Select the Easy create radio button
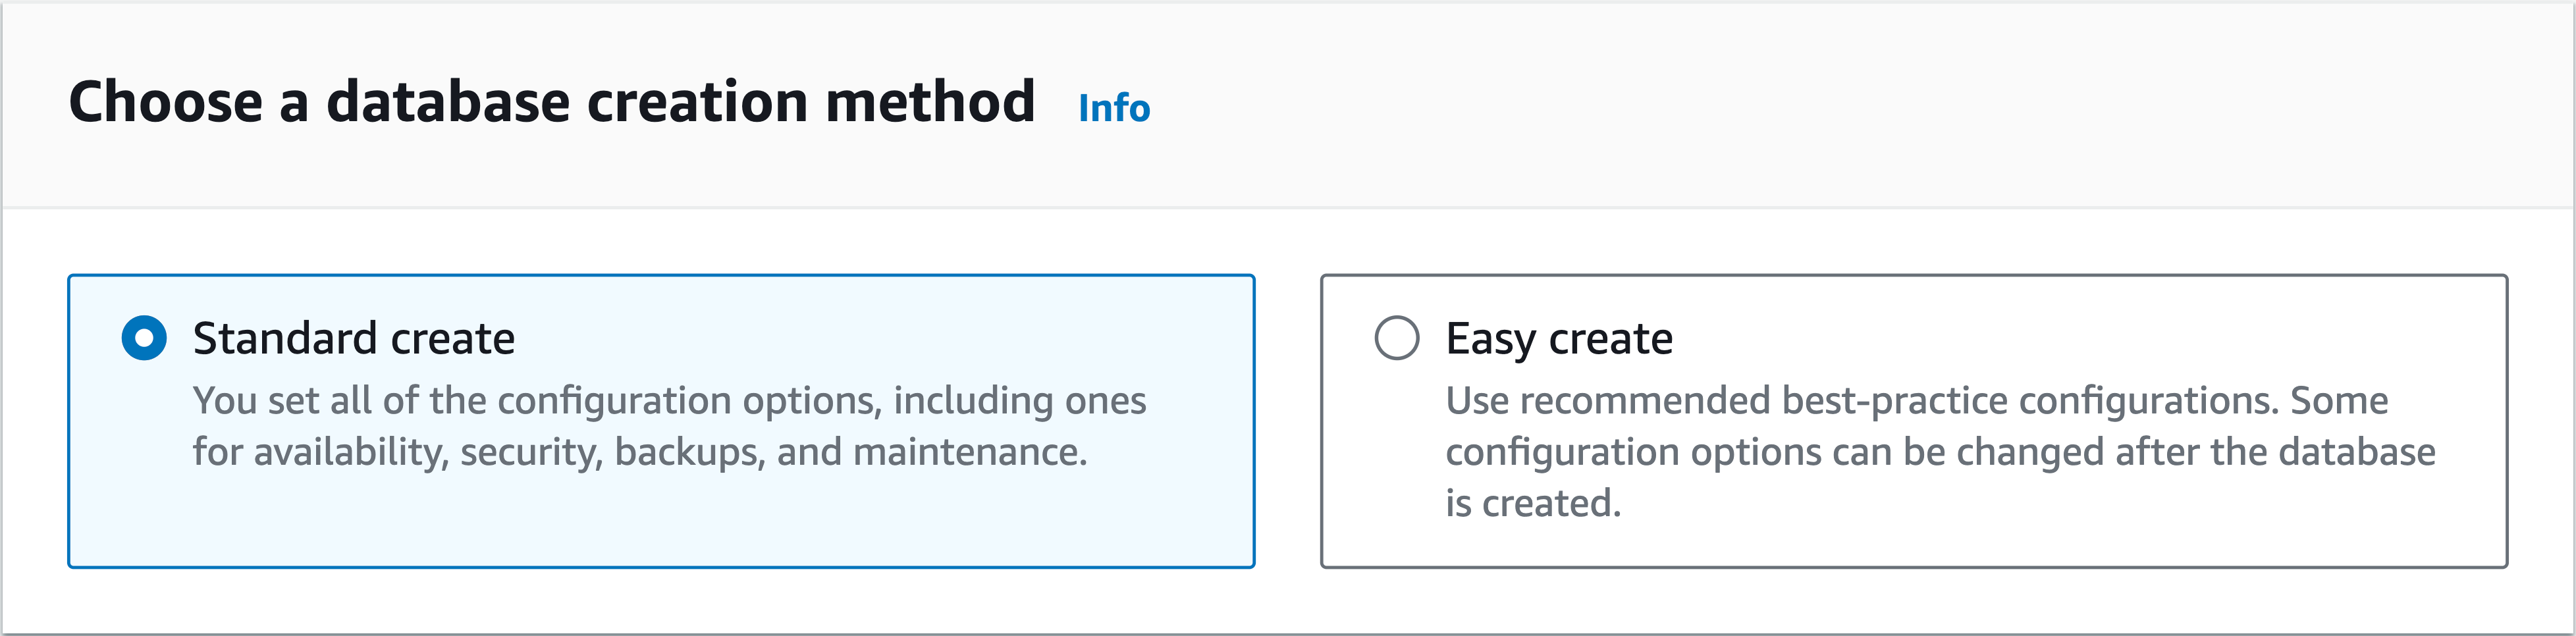The image size is (2576, 636). click(1396, 338)
